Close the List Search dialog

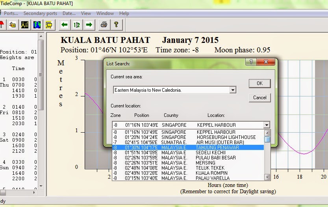coord(266,62)
